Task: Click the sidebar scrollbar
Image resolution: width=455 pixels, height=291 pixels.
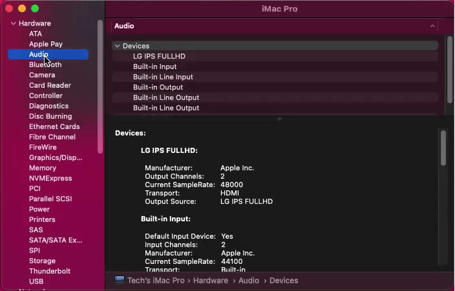Action: coord(100,87)
